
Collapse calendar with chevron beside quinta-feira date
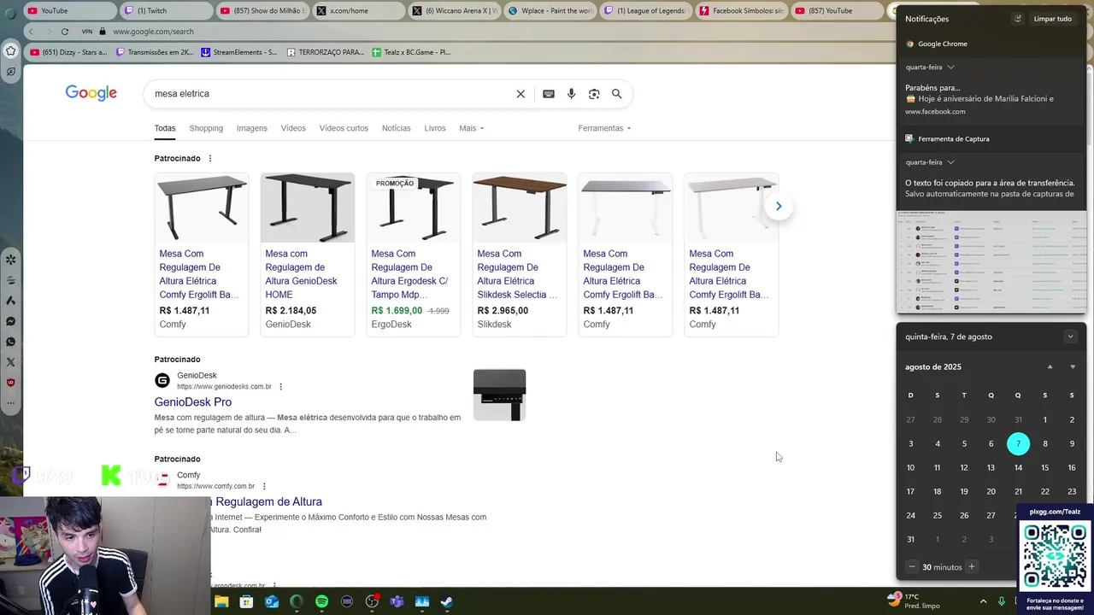[x=1070, y=337]
